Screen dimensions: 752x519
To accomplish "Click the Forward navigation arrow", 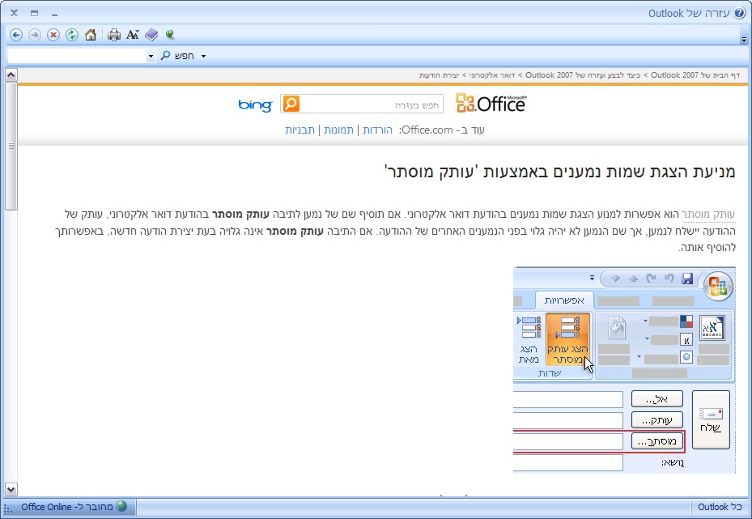I will click(x=35, y=35).
